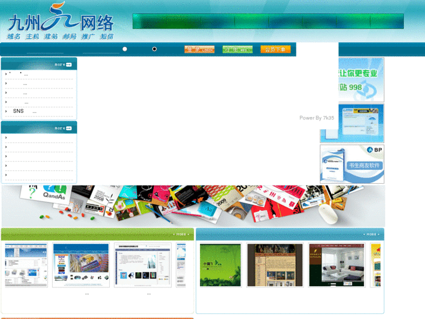Viewport: 425px width, 319px height.
Task: Click the green 注册 REG button
Action: (x=237, y=49)
